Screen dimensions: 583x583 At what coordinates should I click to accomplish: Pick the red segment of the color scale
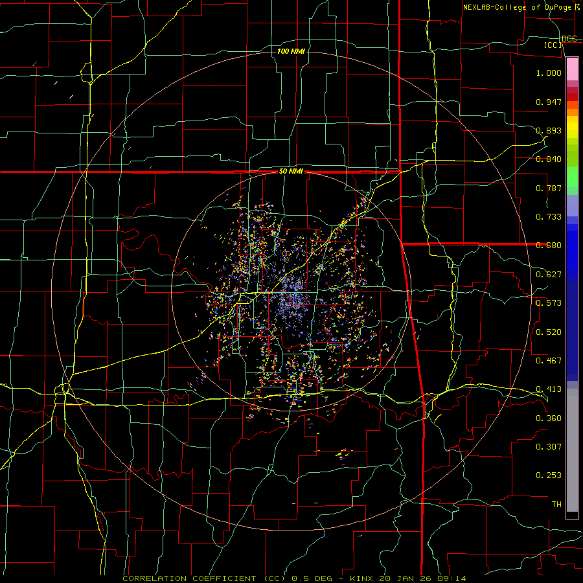click(x=572, y=97)
